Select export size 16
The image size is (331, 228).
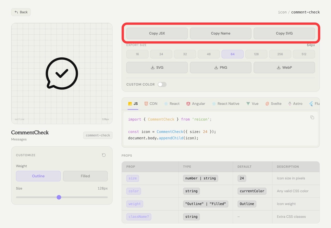[x=137, y=54]
